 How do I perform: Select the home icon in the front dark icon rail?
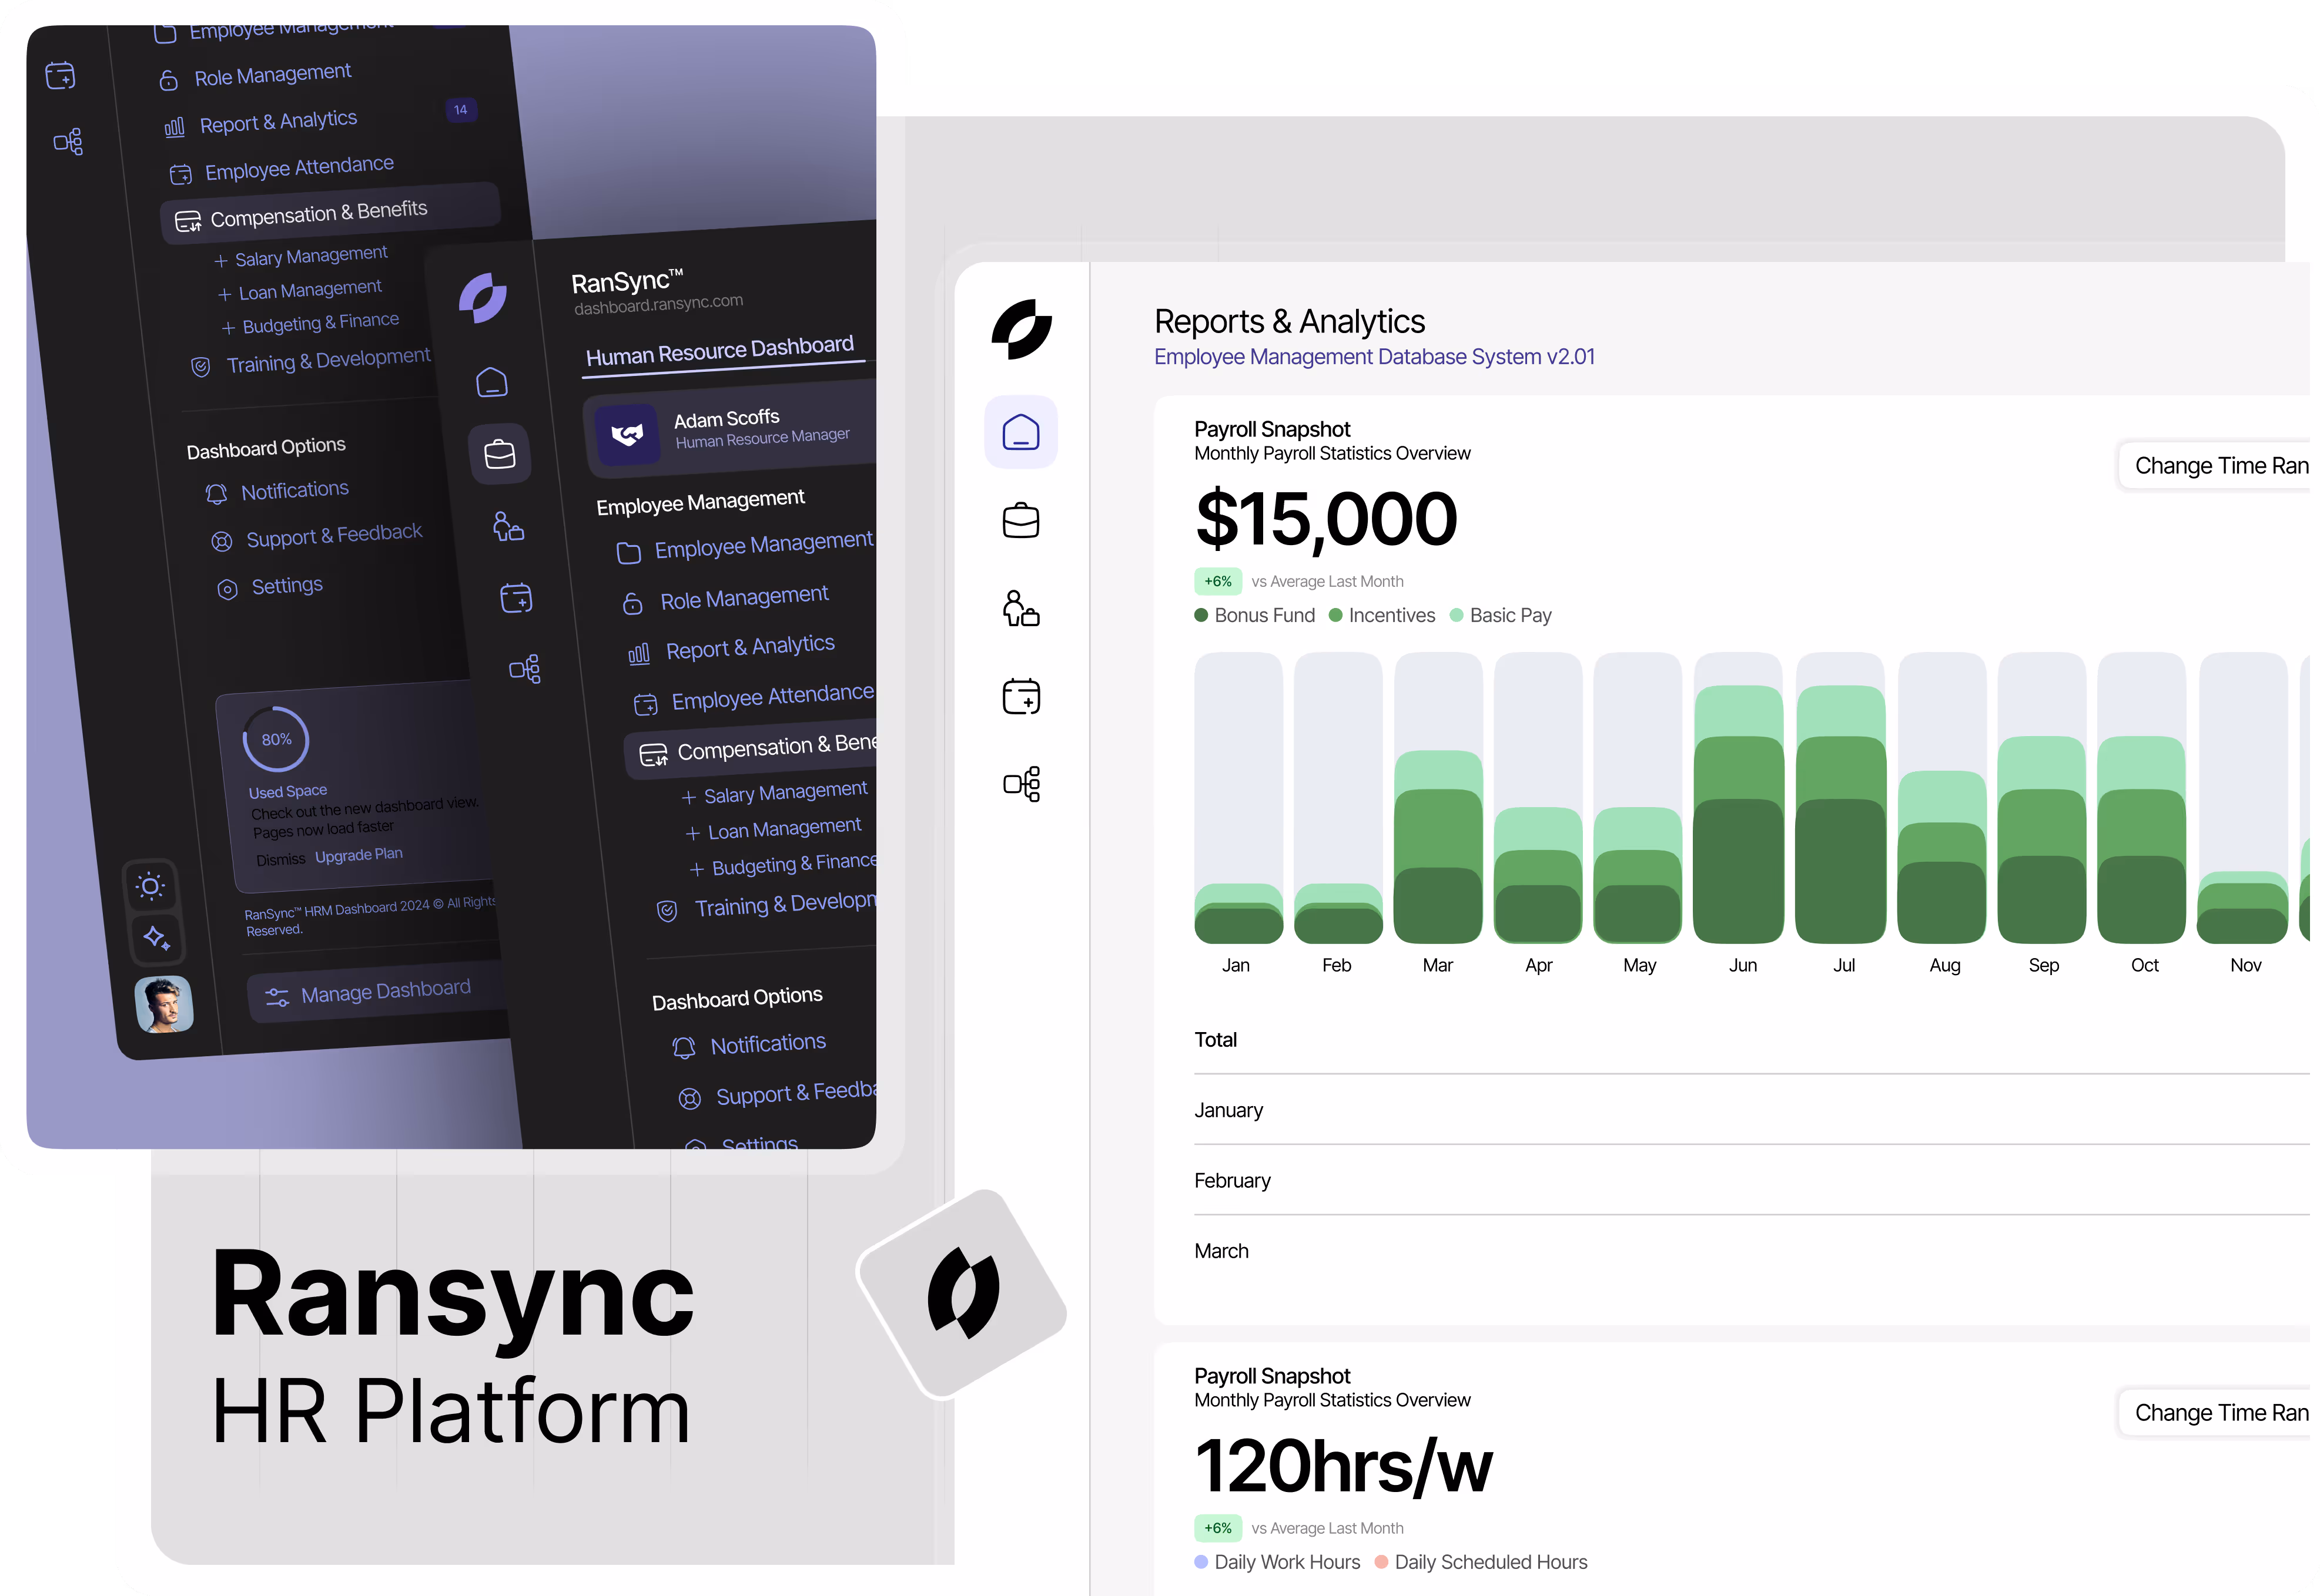click(491, 382)
